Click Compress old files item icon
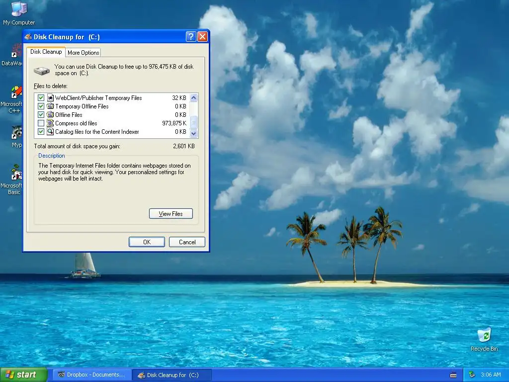Viewport: 509px width, 382px height. tap(50, 123)
